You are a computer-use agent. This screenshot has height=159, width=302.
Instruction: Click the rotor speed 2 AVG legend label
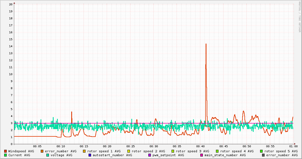coord(148,151)
